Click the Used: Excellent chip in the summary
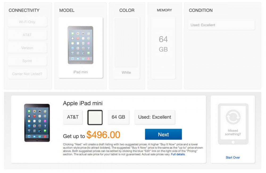The image size is (266, 173). 155,117
